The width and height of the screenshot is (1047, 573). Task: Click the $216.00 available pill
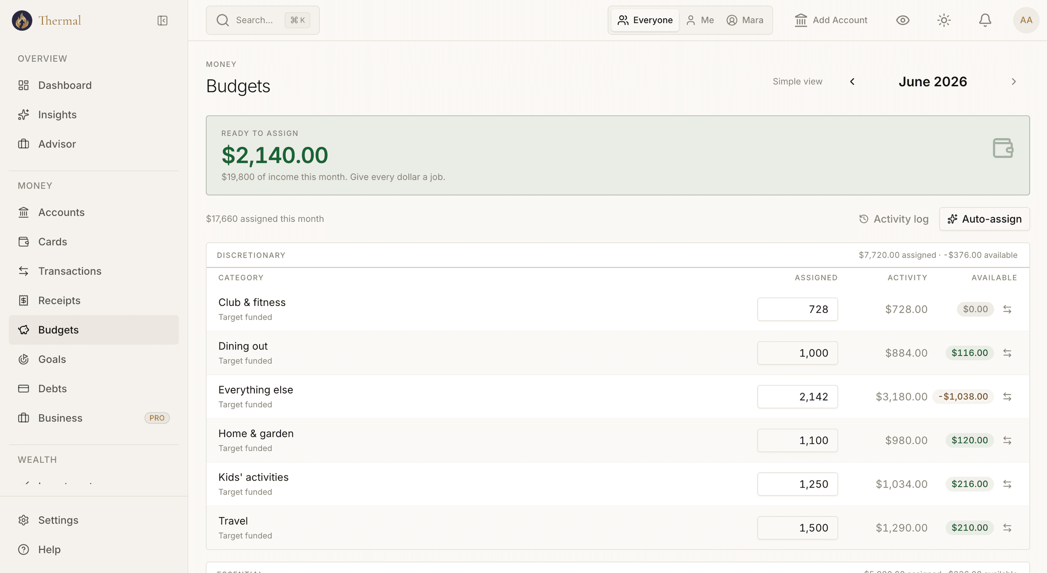click(969, 484)
